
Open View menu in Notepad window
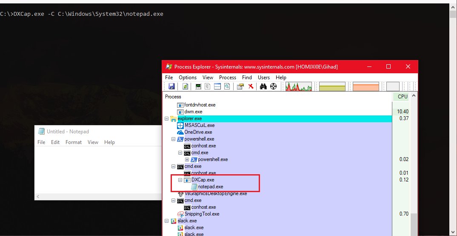pos(93,142)
